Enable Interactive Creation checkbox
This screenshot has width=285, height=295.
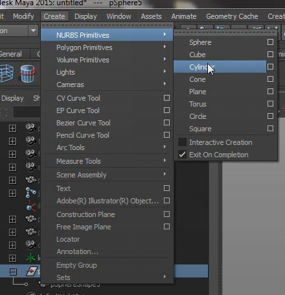[182, 142]
